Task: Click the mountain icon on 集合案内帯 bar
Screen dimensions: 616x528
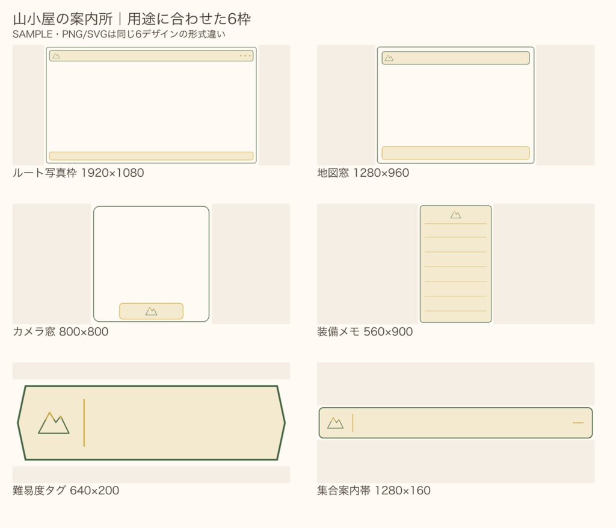Action: click(335, 423)
